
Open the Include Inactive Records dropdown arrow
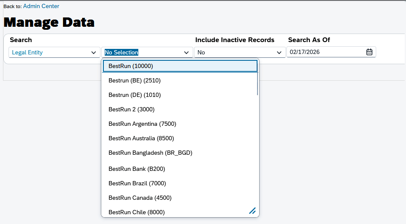click(x=279, y=53)
